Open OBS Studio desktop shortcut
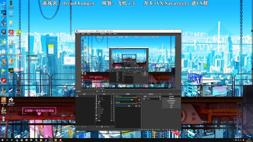The height and width of the screenshot is (142, 253). (x=18, y=91)
